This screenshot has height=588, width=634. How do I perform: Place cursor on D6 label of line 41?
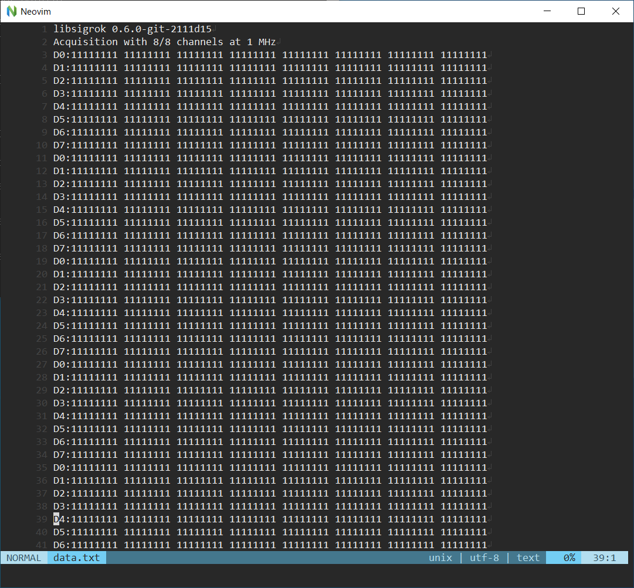(x=59, y=545)
